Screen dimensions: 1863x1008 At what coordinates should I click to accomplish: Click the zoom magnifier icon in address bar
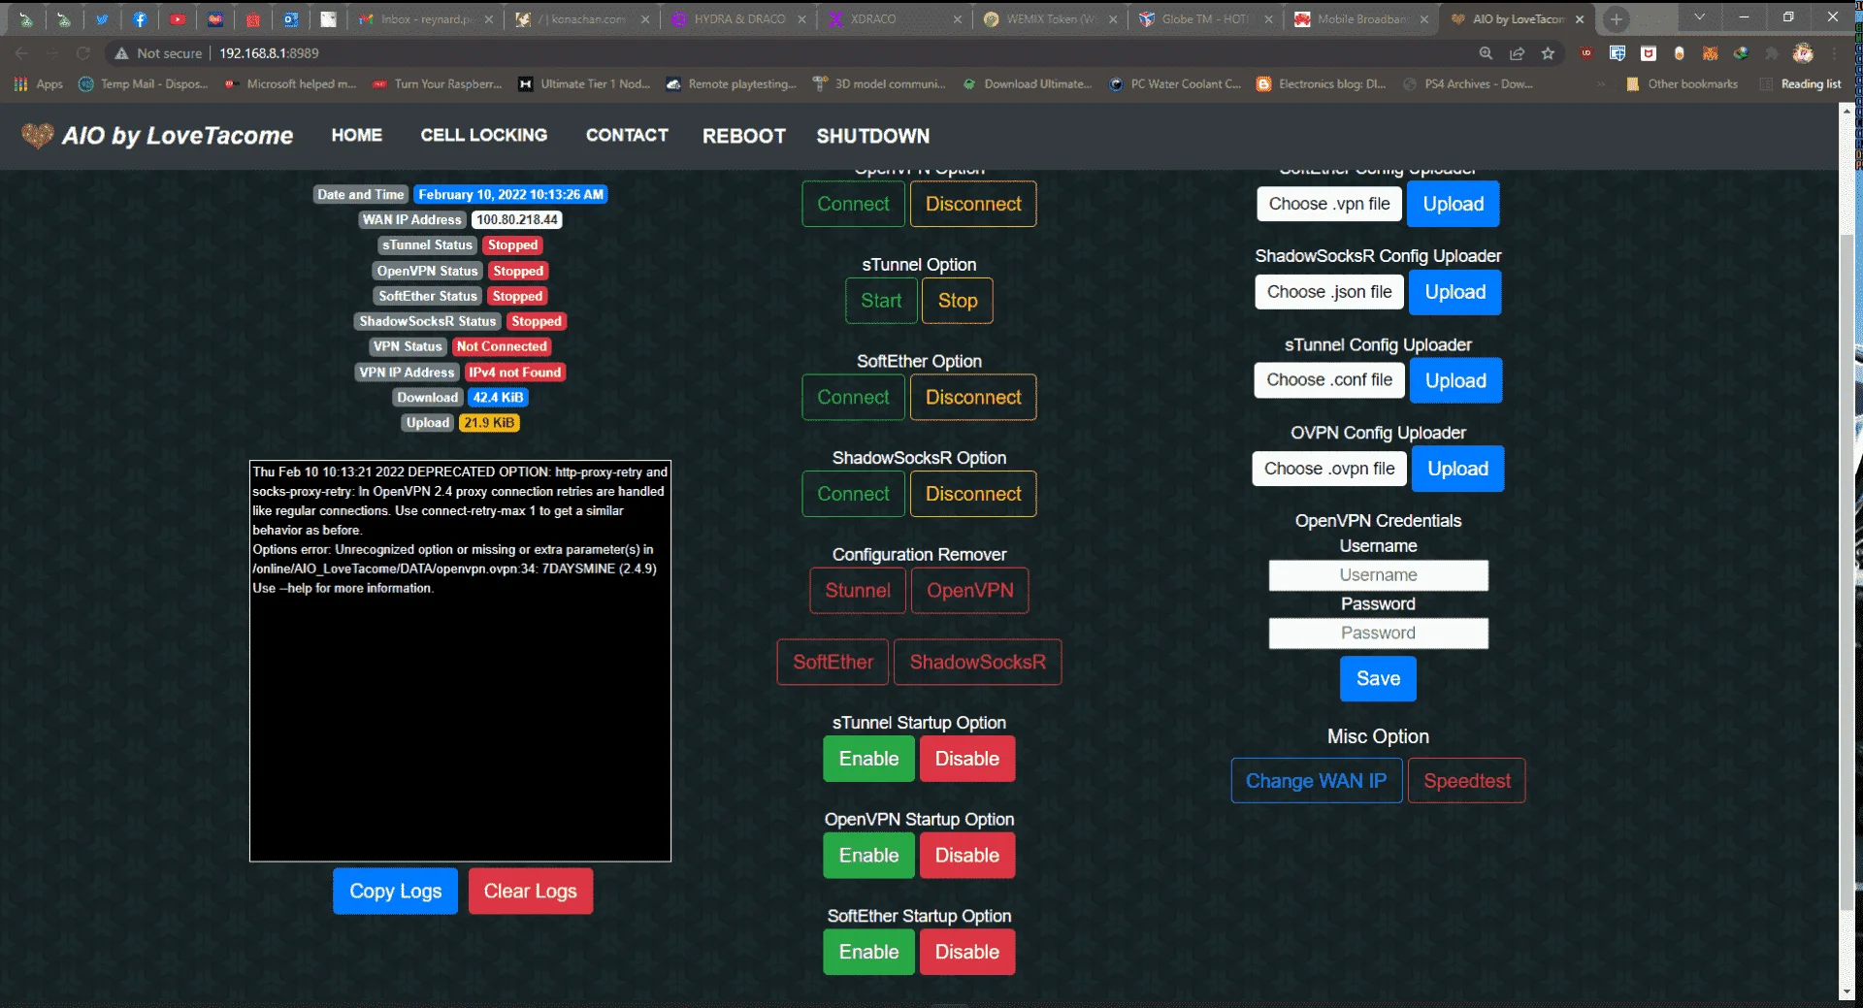pos(1486,53)
